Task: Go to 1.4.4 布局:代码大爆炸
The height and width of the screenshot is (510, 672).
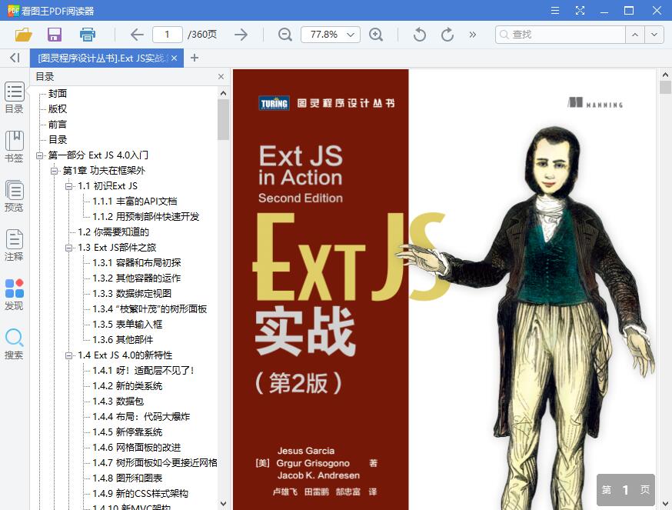Action: coord(141,417)
